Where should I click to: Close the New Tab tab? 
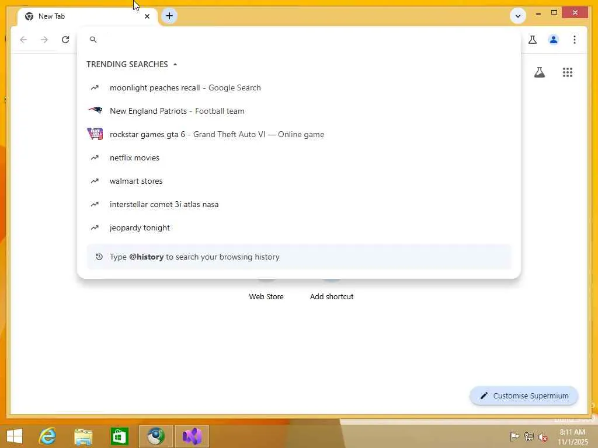click(x=147, y=16)
